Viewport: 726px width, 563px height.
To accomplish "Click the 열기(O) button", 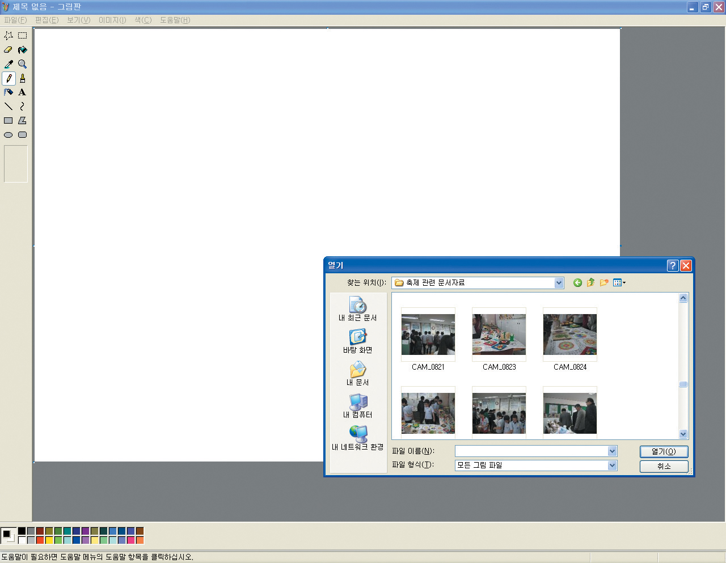I will point(664,452).
